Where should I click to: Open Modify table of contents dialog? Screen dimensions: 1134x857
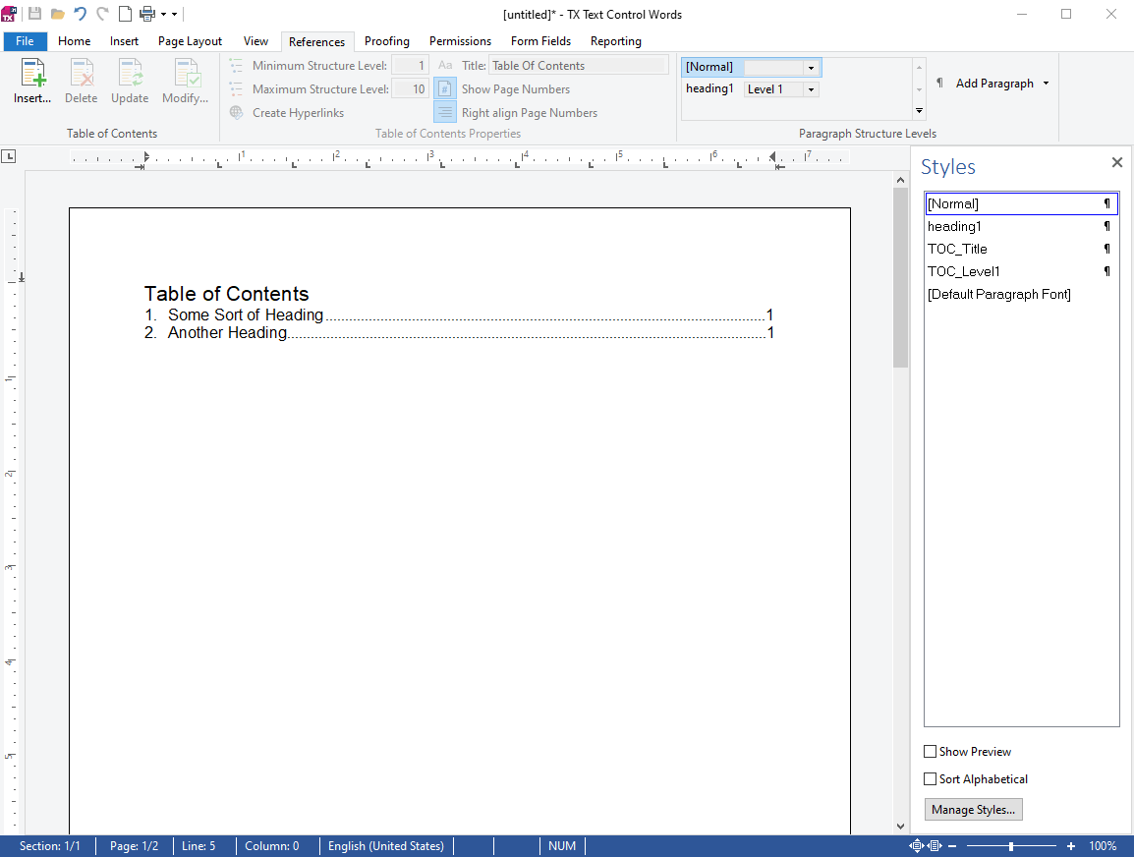coord(185,81)
